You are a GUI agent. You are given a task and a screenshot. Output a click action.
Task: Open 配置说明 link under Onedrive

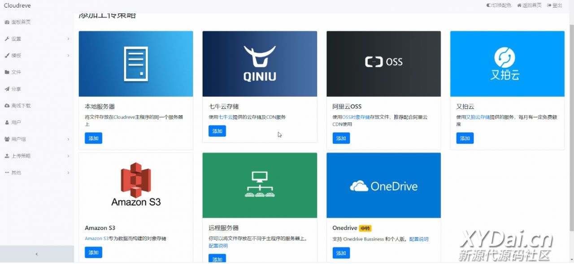tap(419, 239)
